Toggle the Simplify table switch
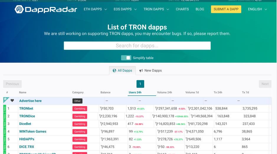This screenshot has width=277, height=154. tap(126, 58)
